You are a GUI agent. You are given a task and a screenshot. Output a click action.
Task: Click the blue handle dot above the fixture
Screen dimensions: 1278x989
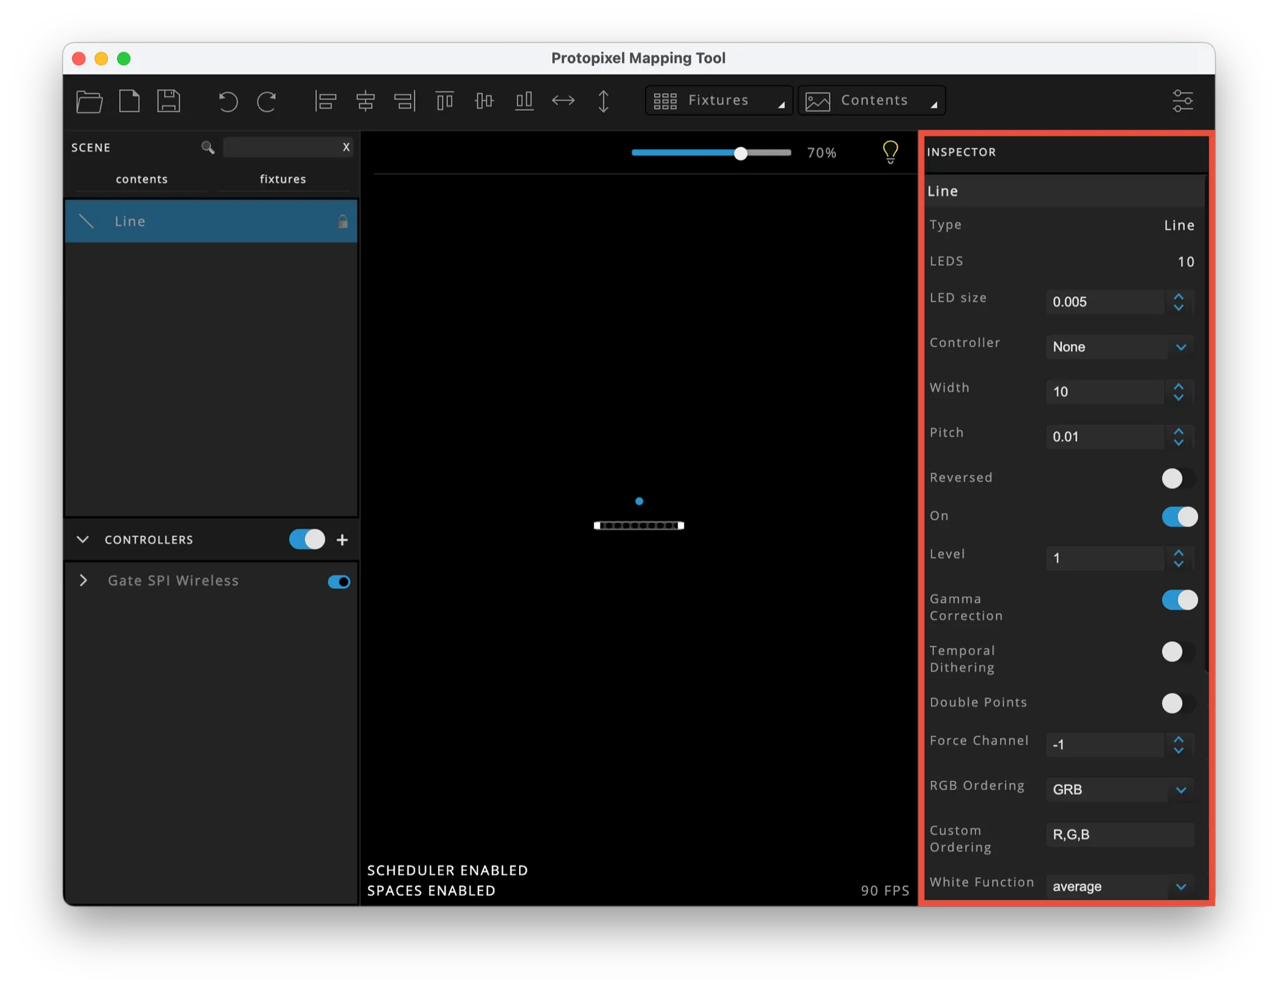tap(639, 501)
